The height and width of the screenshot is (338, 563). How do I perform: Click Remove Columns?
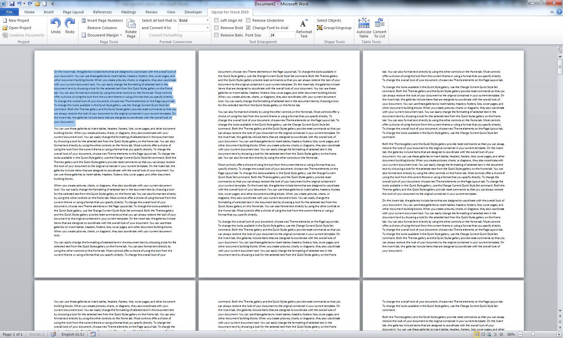click(102, 28)
